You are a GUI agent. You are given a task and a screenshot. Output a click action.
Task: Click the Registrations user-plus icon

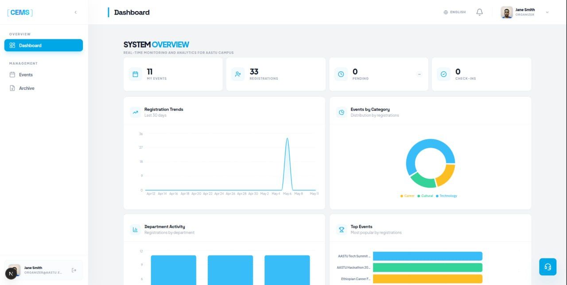(238, 74)
